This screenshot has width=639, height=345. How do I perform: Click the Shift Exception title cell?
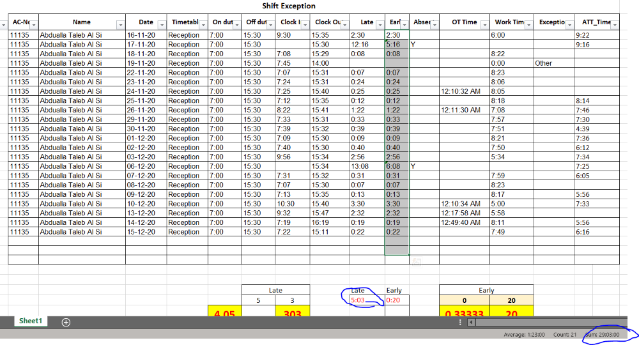point(289,6)
